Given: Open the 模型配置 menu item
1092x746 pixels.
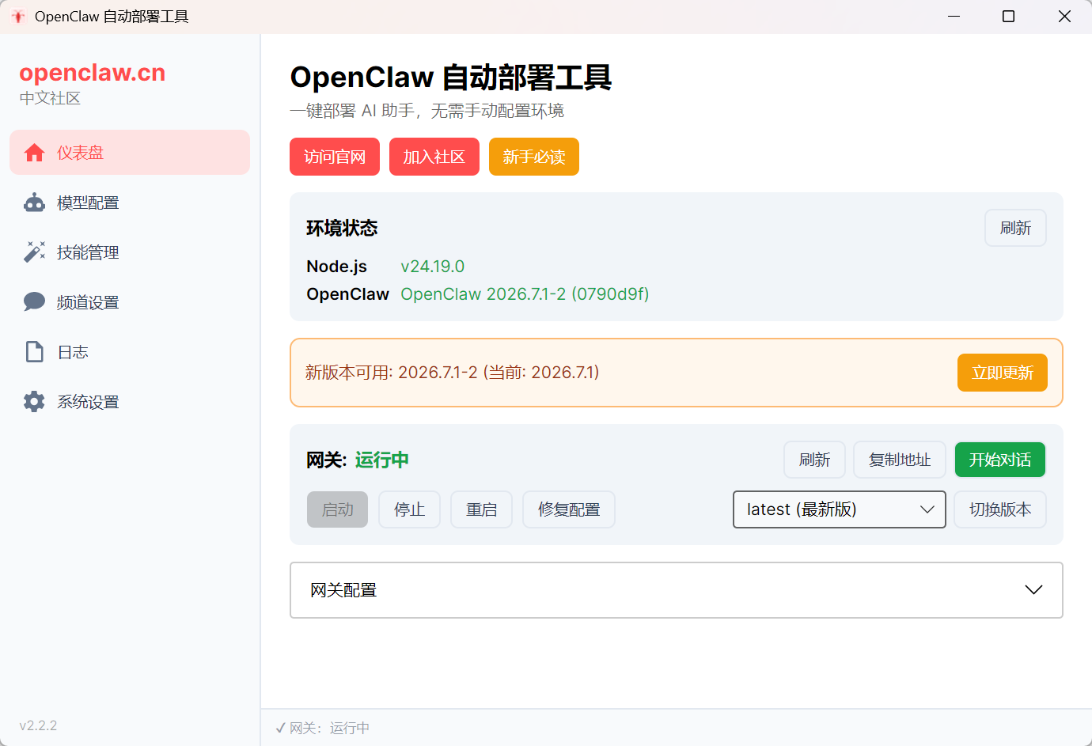Looking at the screenshot, I should point(130,203).
